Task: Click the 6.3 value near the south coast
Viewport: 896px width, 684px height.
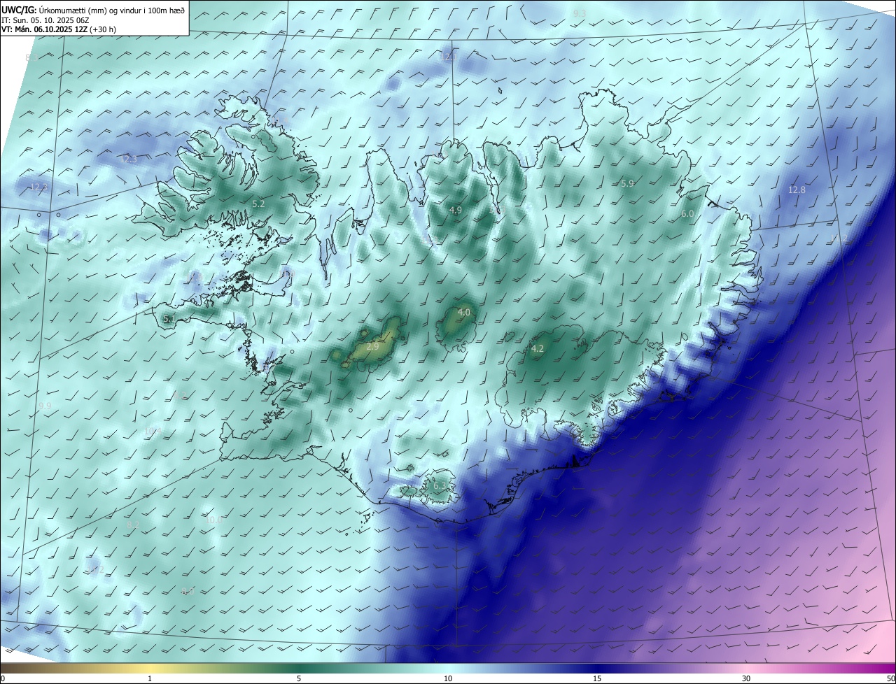Action: click(440, 485)
